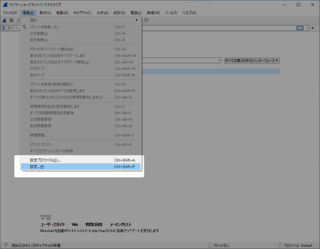Click the shark fin start capture icon

click(x=5, y=20)
